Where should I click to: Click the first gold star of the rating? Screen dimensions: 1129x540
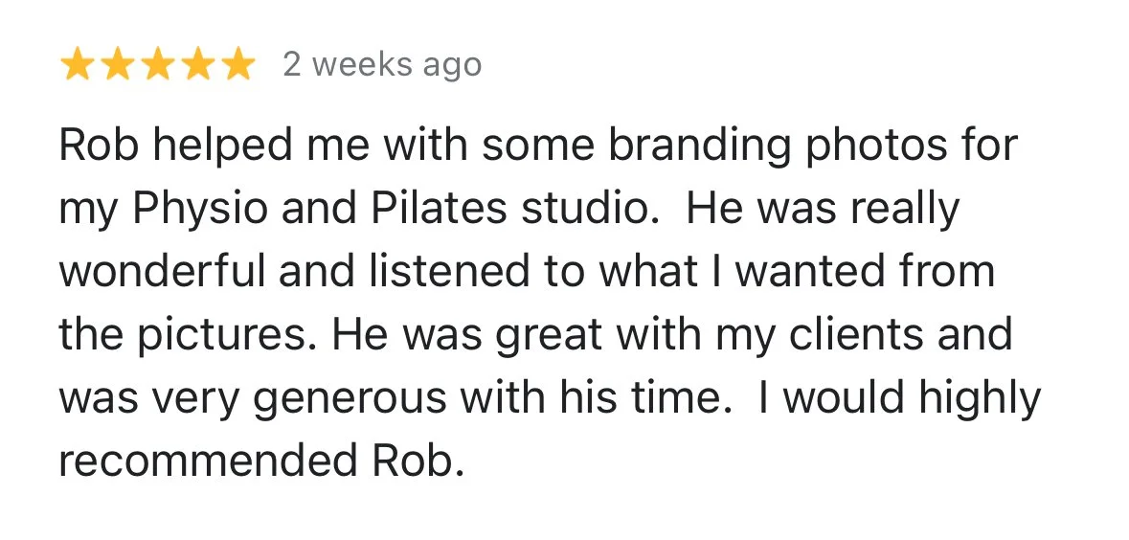[77, 65]
